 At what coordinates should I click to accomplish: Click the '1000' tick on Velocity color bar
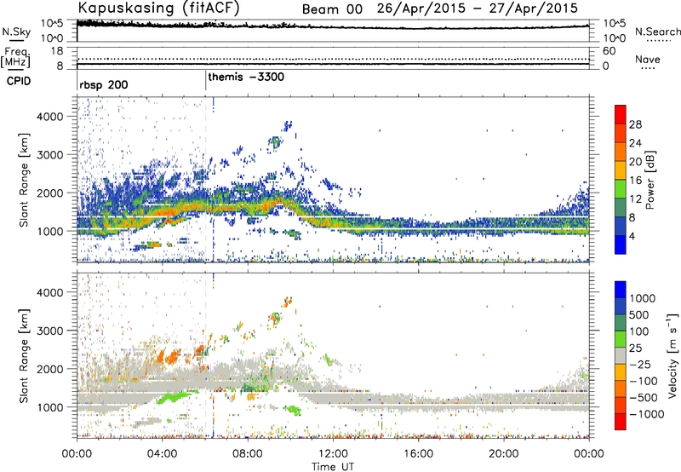pyautogui.click(x=643, y=298)
